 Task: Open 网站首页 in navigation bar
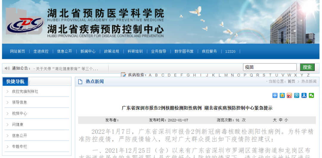18,51
